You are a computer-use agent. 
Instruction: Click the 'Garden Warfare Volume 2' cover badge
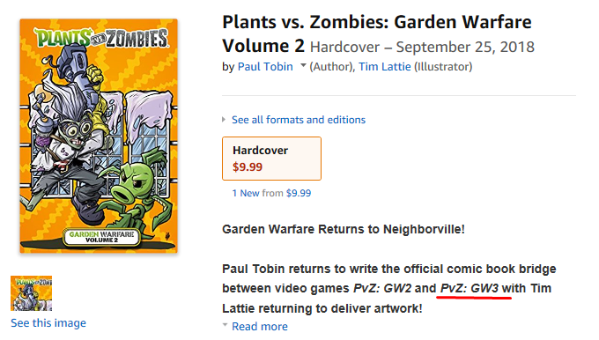click(x=101, y=237)
